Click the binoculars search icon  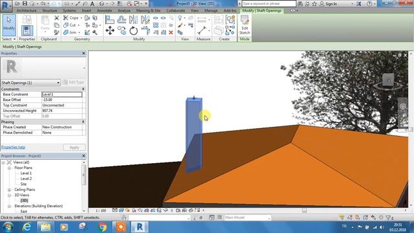click(300, 4)
